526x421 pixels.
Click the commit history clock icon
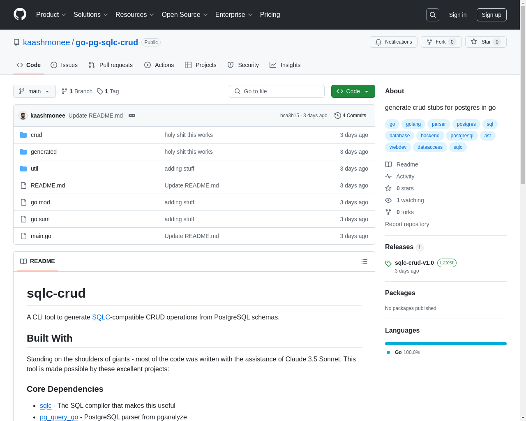(338, 116)
